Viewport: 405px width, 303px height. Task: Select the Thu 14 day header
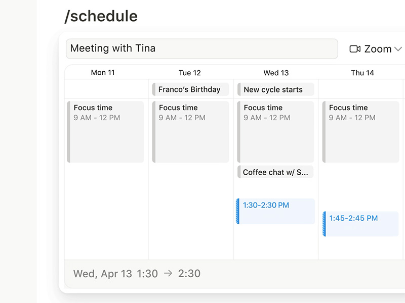362,73
